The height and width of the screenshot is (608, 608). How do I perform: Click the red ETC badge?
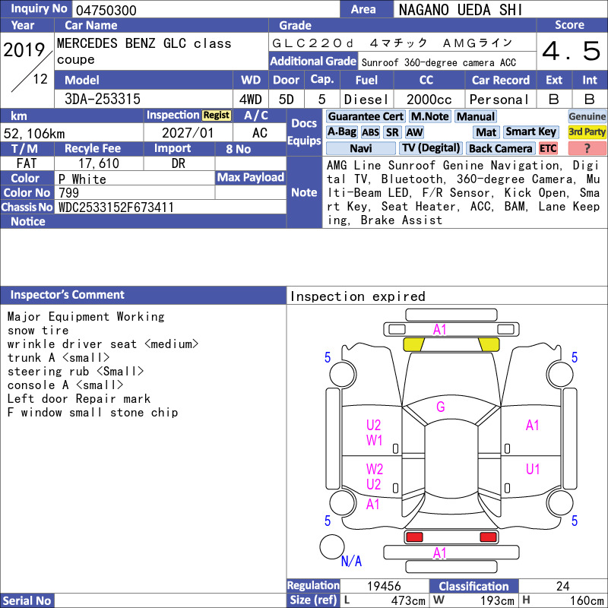pos(548,148)
